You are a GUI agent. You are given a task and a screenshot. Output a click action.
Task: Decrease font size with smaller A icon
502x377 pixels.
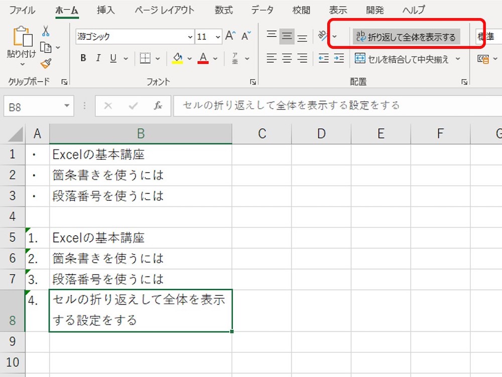pos(246,36)
